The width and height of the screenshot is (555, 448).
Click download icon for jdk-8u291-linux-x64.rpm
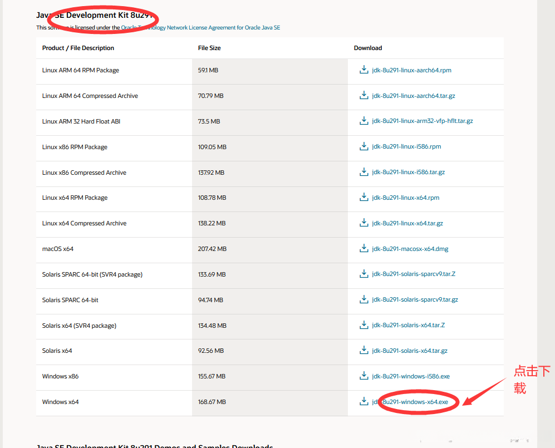point(364,197)
